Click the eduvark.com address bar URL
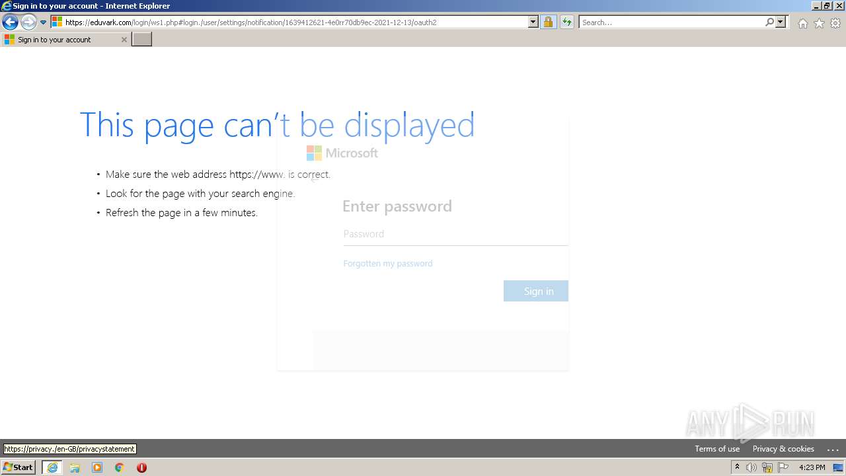This screenshot has width=846, height=476. (251, 22)
